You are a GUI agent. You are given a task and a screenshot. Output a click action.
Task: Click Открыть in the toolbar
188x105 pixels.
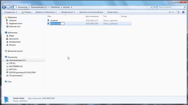click(x=26, y=12)
